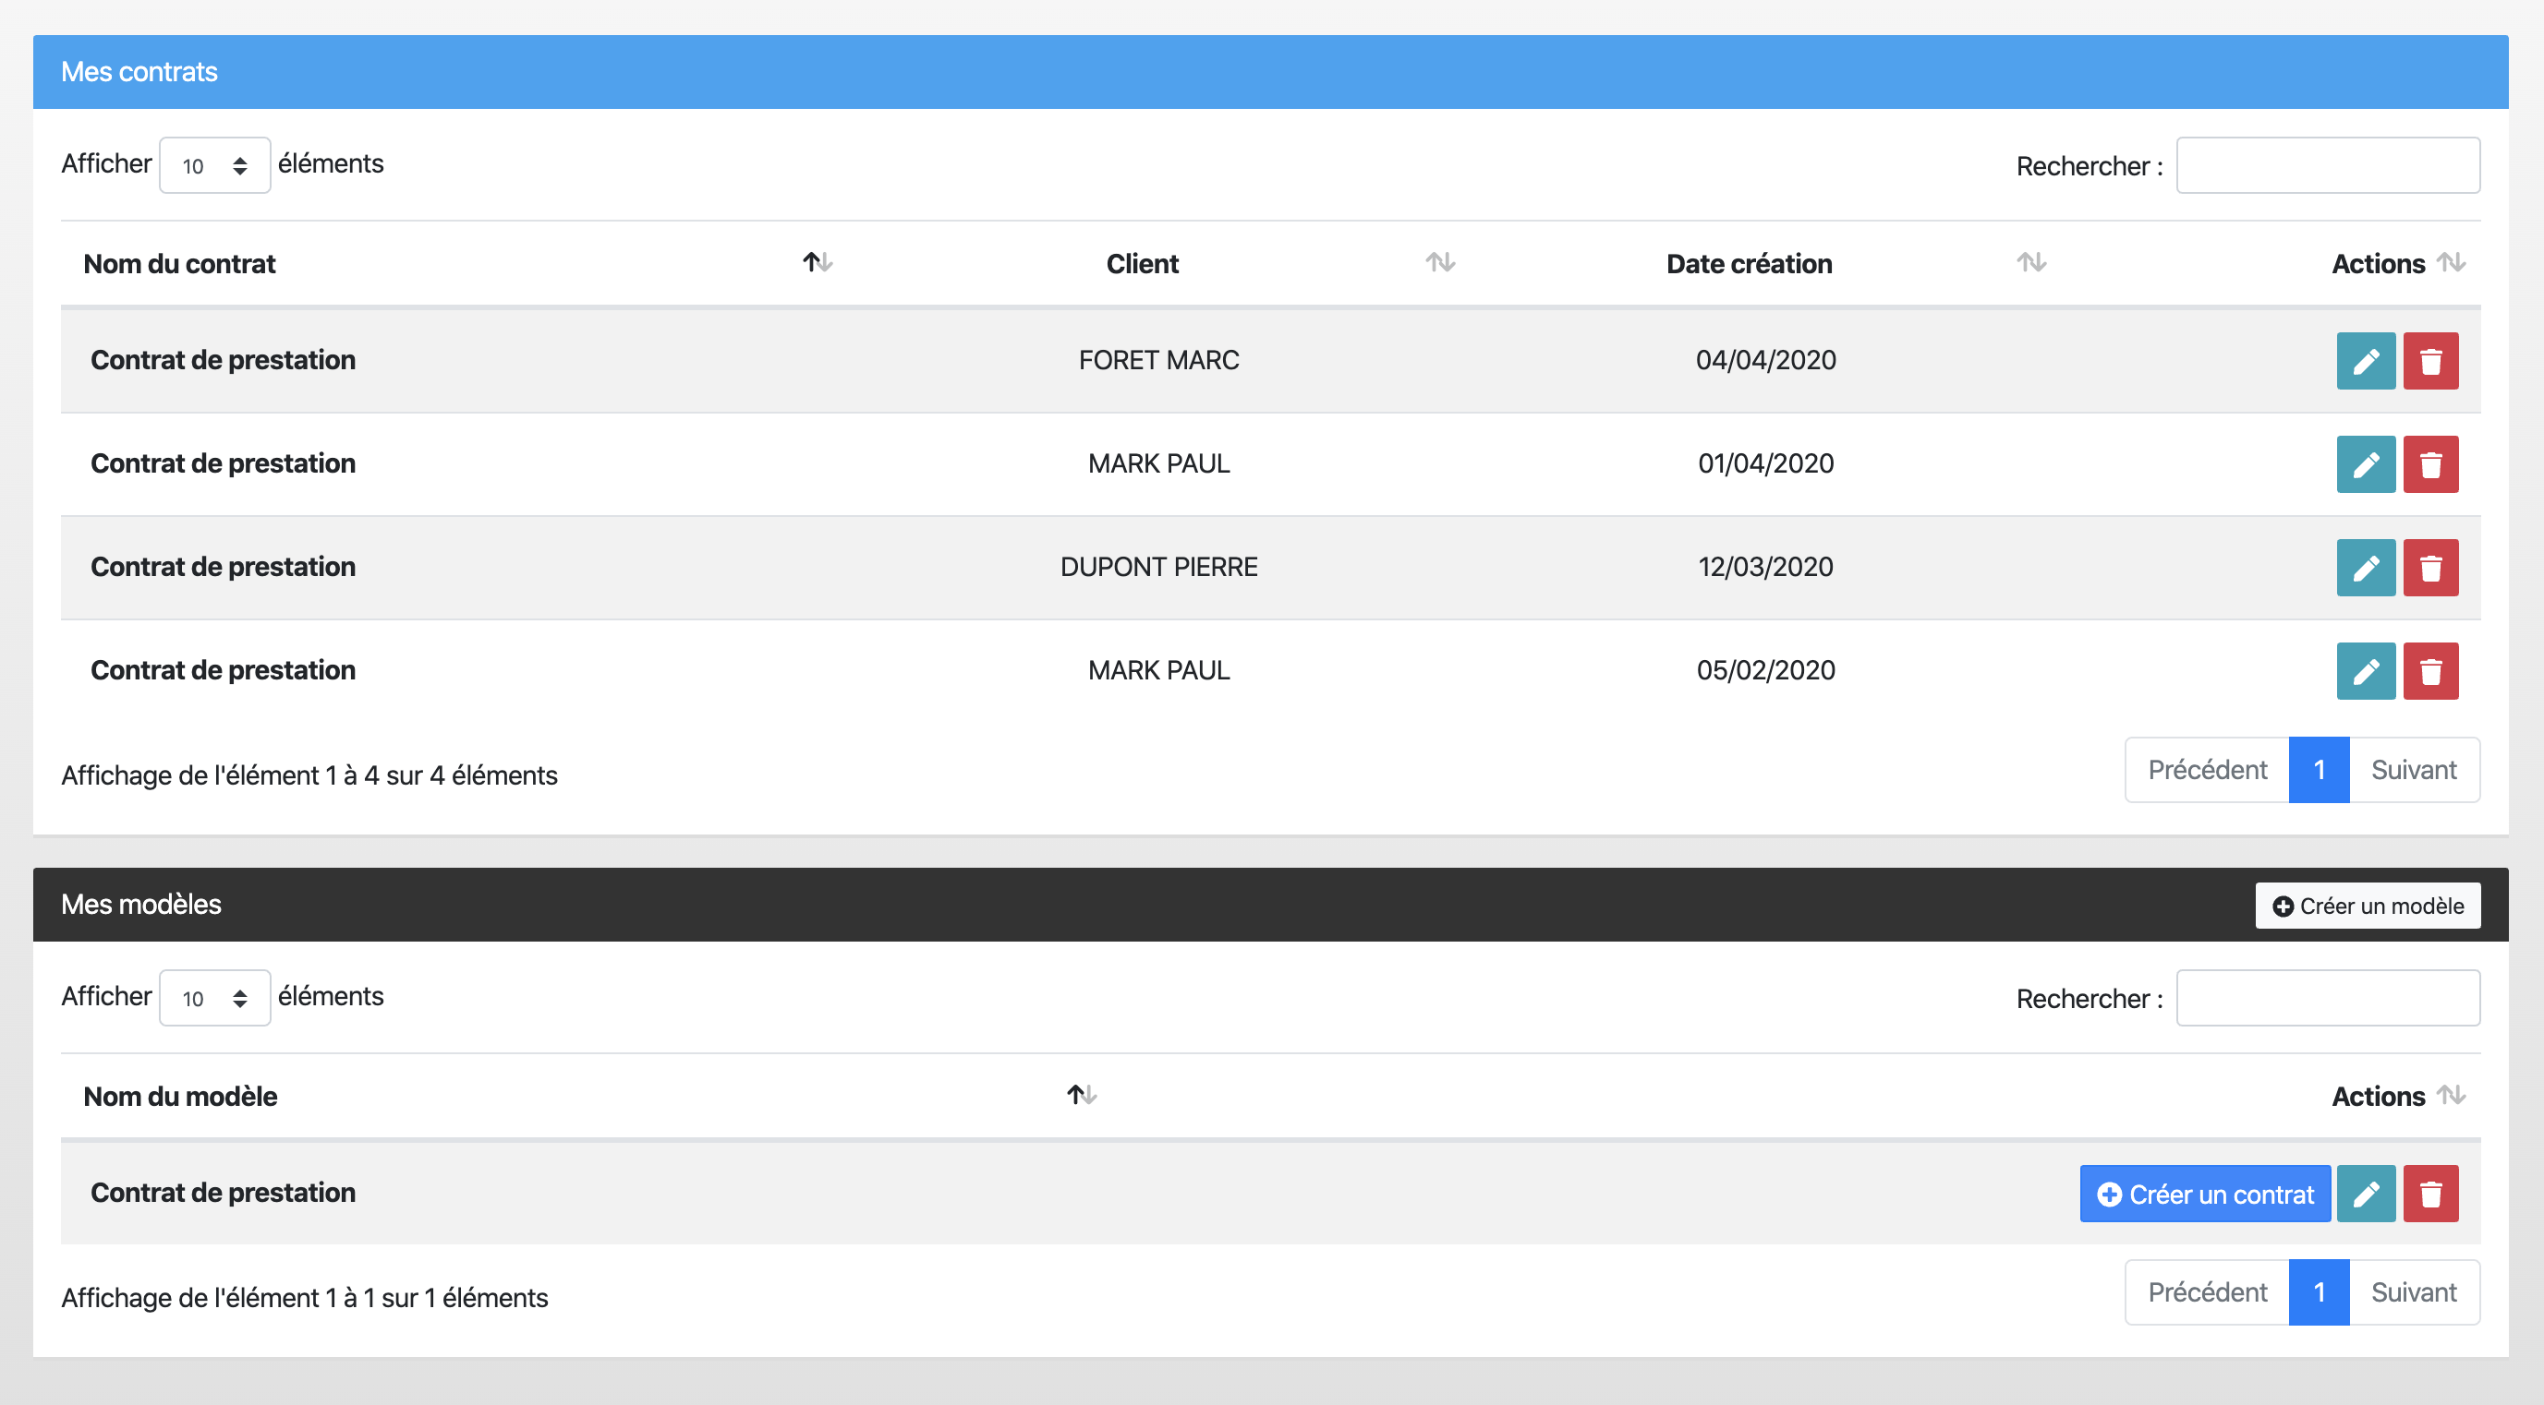The width and height of the screenshot is (2544, 1405).
Task: Click the MARK PAUL cell dated 05/02/2020
Action: click(x=1158, y=671)
